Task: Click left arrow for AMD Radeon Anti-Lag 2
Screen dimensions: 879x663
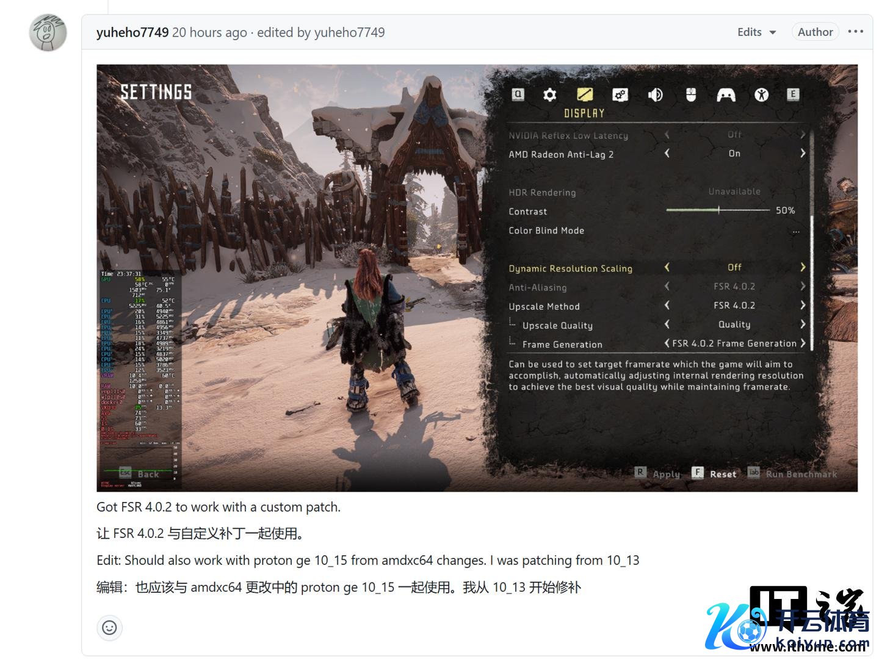Action: 667,154
